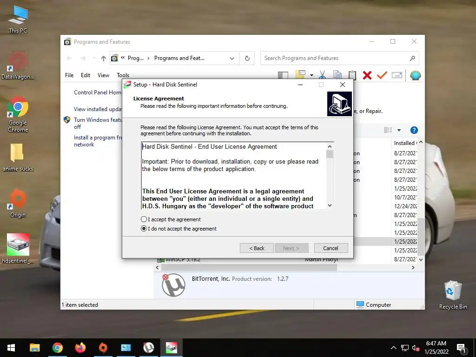Select "I accept the agreement" radio button
This screenshot has width=476, height=357.
[x=144, y=219]
